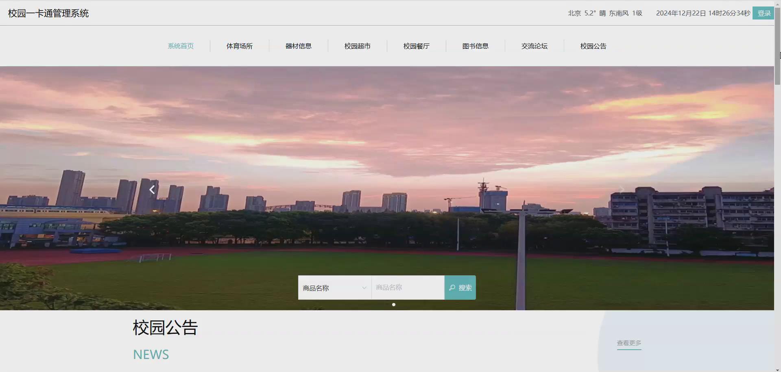Click the 查看更多 link
781x372 pixels.
(x=629, y=343)
